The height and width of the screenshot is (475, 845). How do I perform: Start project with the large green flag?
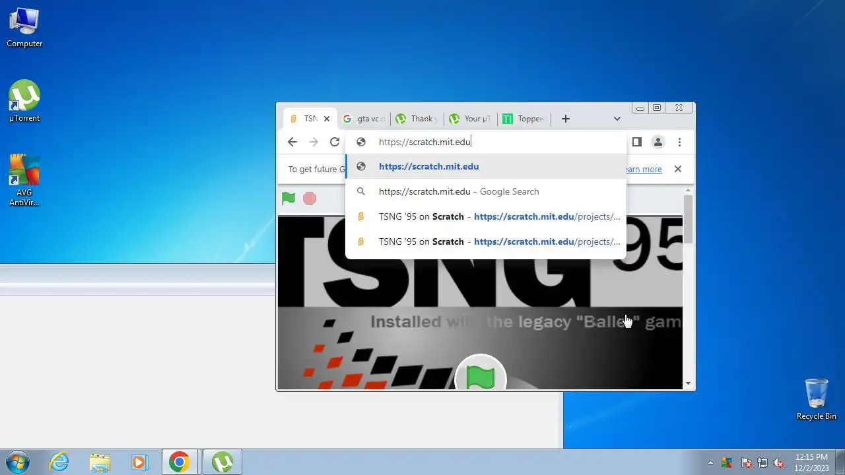coord(481,377)
